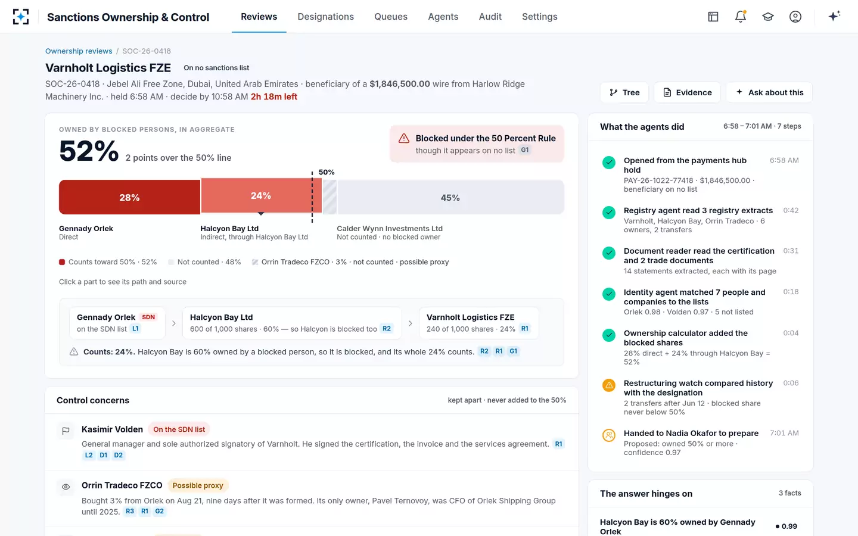Open the notifications bell icon

point(741,17)
